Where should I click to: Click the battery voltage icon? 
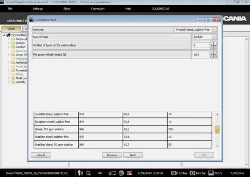coord(211,173)
